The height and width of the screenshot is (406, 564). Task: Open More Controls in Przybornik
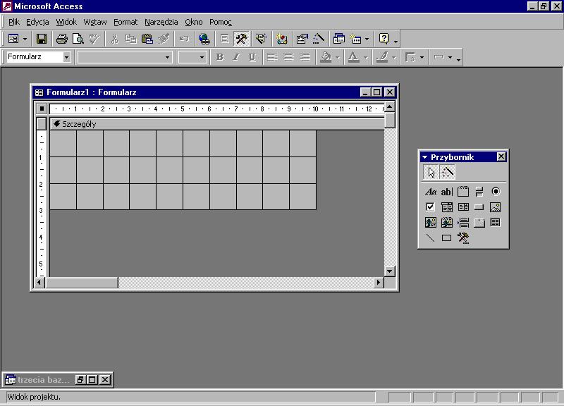[463, 238]
